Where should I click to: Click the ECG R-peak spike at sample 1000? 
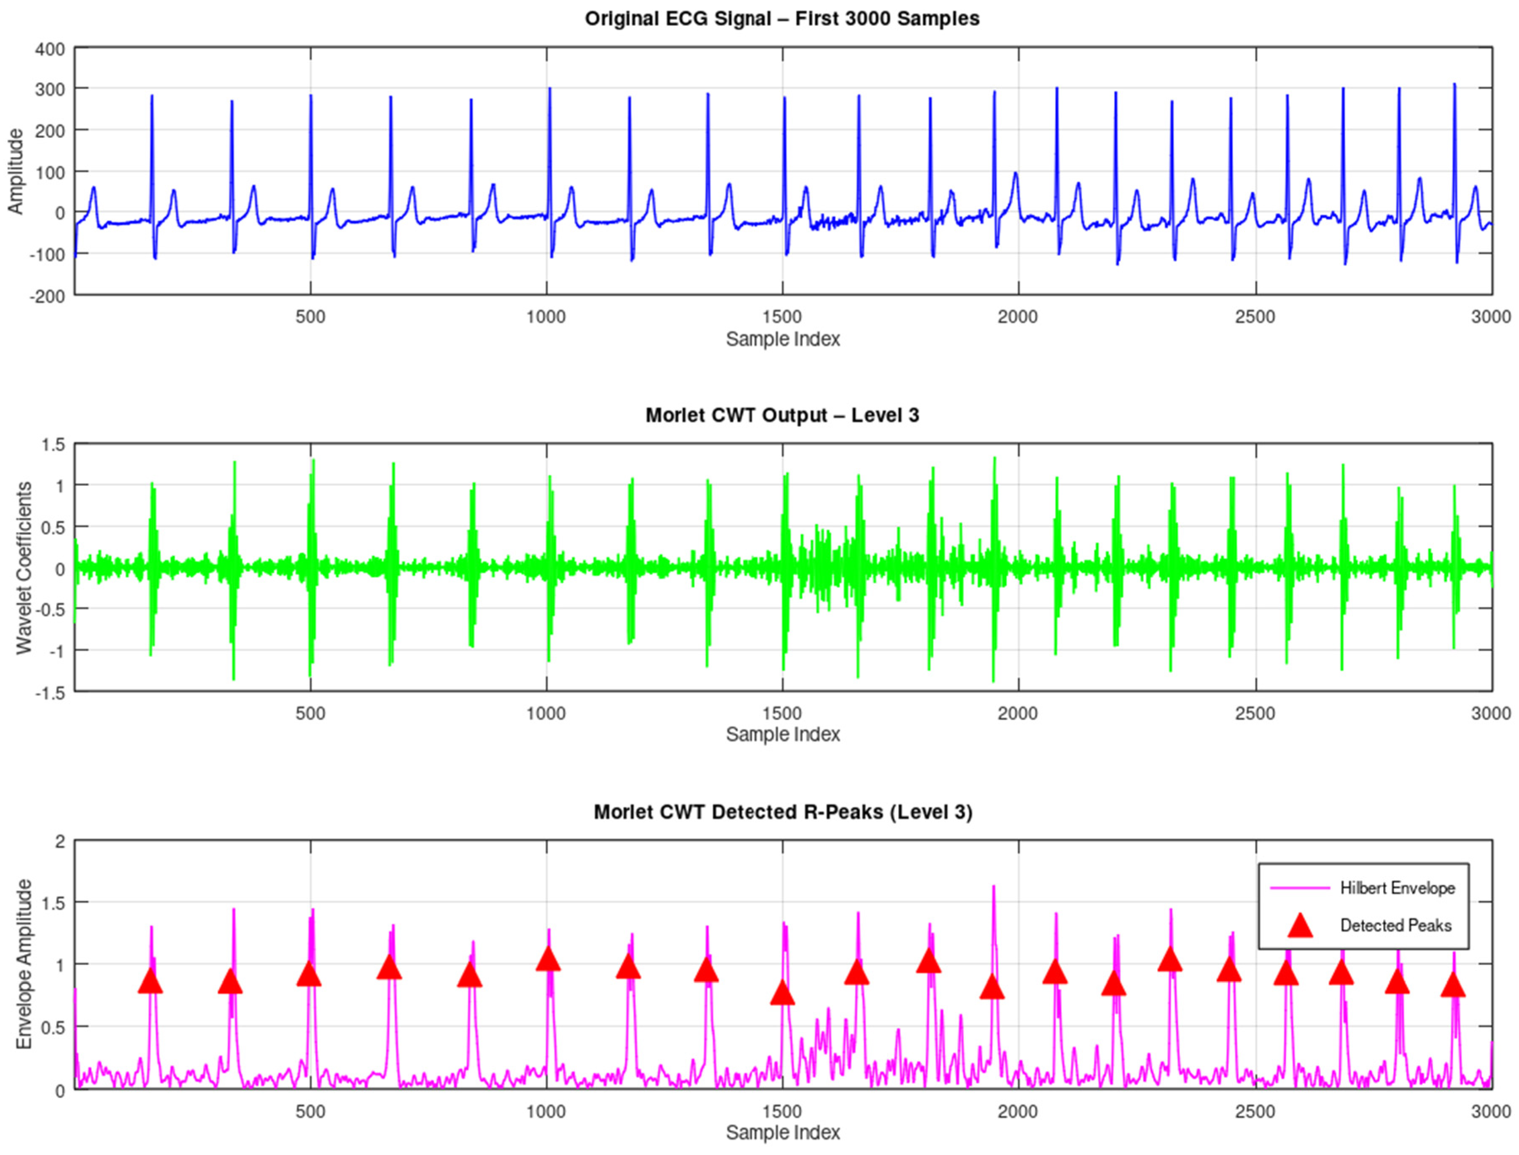point(549,172)
